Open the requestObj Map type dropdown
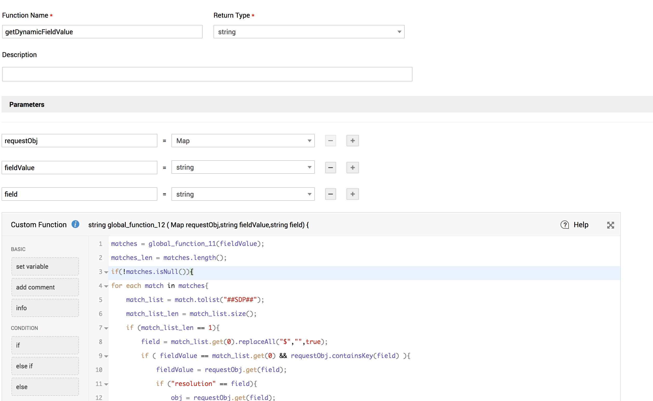This screenshot has height=401, width=653. [x=243, y=141]
